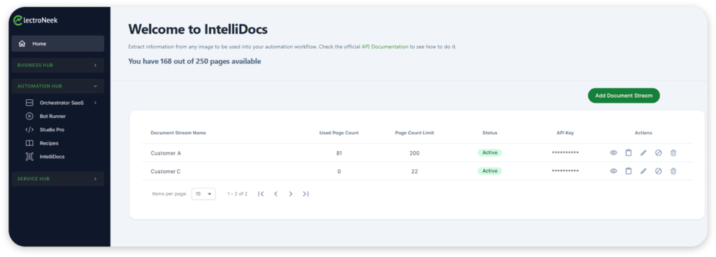Open Studio Pro in the sidebar
The image size is (716, 257).
point(52,130)
